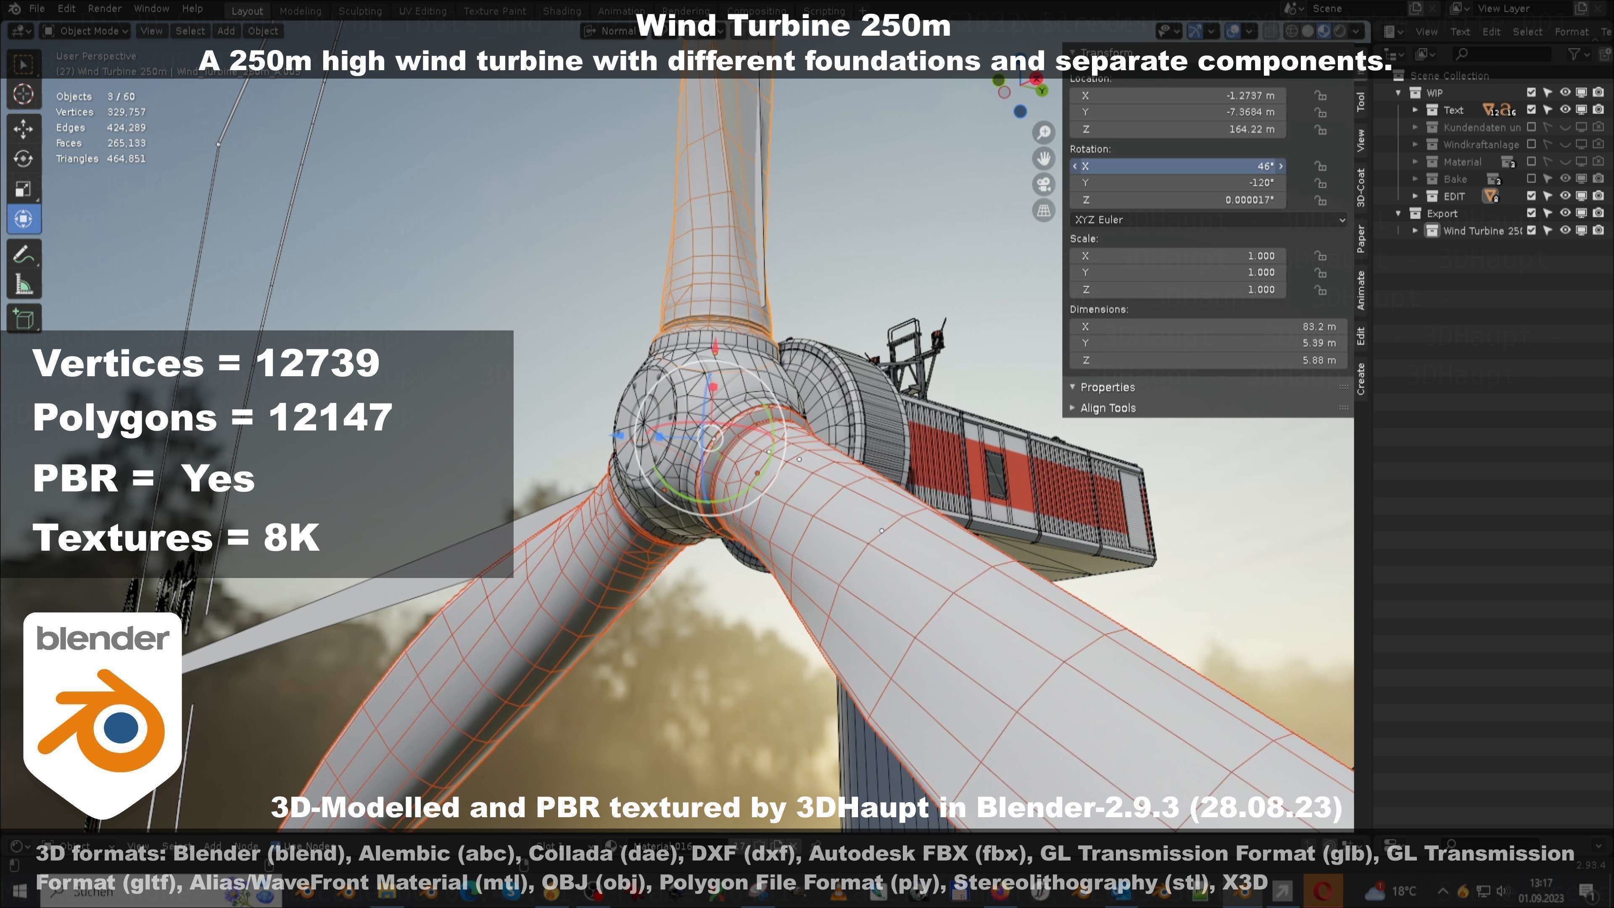
Task: Select the Rotate tool
Action: point(23,158)
